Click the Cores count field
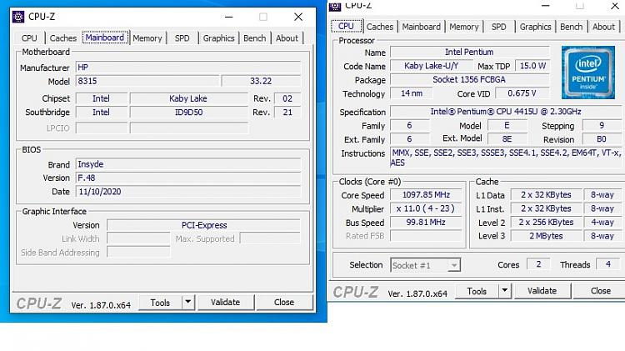625x351 pixels. pos(538,264)
